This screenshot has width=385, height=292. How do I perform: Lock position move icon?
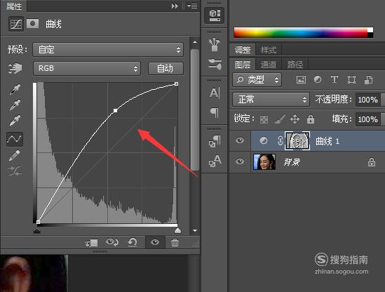point(295,119)
